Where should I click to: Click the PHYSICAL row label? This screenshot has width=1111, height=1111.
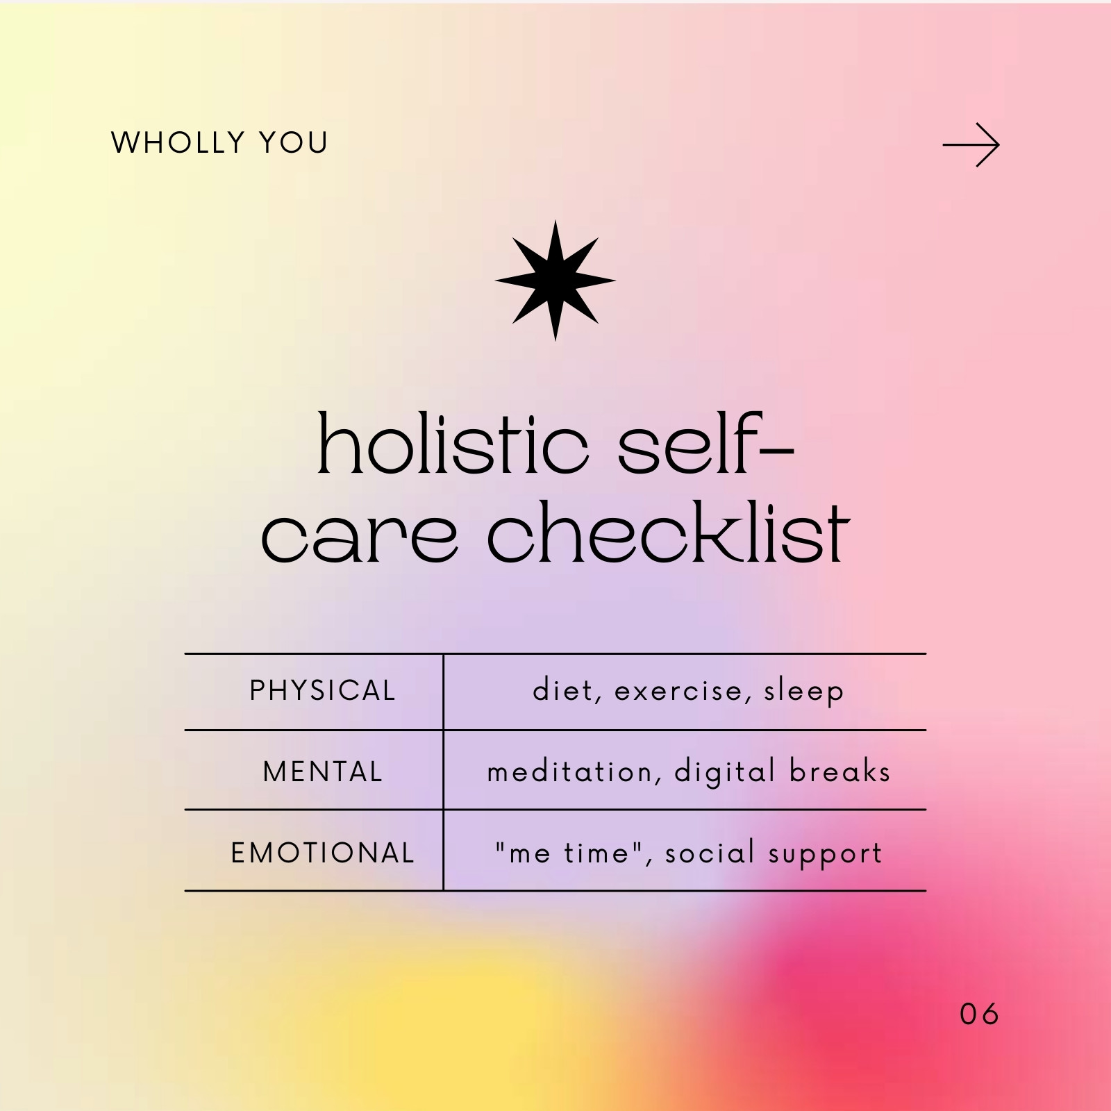tap(322, 691)
